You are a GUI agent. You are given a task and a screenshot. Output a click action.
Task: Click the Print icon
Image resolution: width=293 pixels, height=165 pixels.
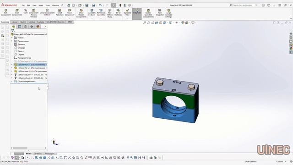click(93, 5)
